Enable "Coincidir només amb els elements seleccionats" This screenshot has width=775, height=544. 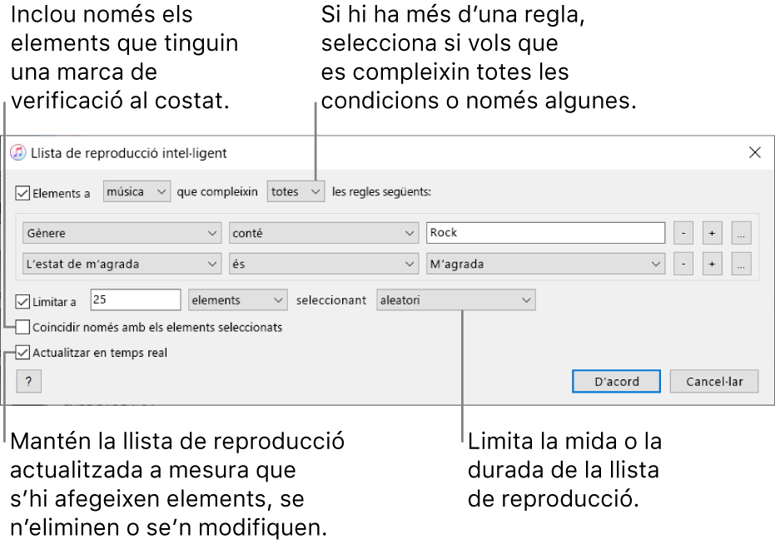[x=22, y=327]
